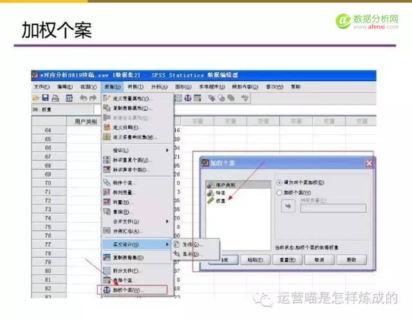Click the 显示 submenu icon
This screenshot has width=412, height=319.
[177, 254]
